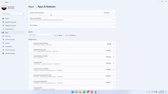The width and height of the screenshot is (168, 94).
Task: Click the Tips & Trick profile avatar
Action: [x=4, y=8]
